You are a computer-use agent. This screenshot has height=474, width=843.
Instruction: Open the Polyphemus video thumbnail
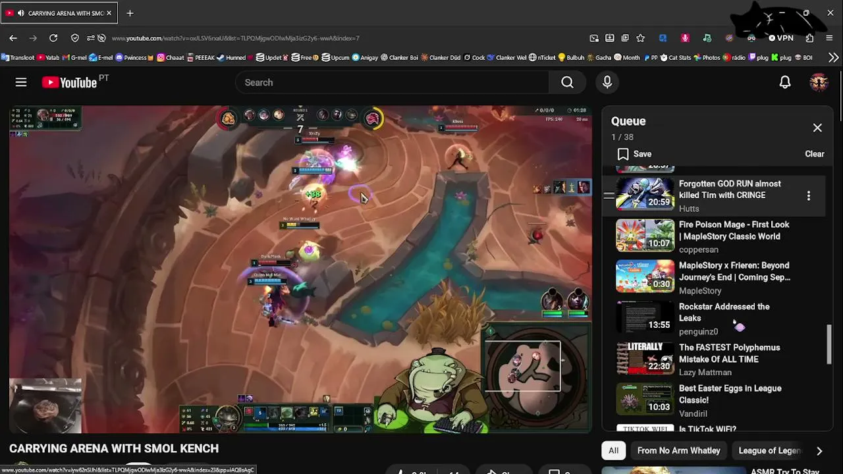pyautogui.click(x=645, y=359)
